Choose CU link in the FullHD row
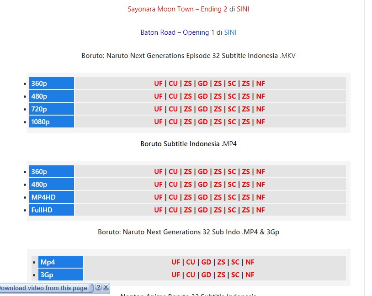The width and height of the screenshot is (372, 296). [x=173, y=210]
